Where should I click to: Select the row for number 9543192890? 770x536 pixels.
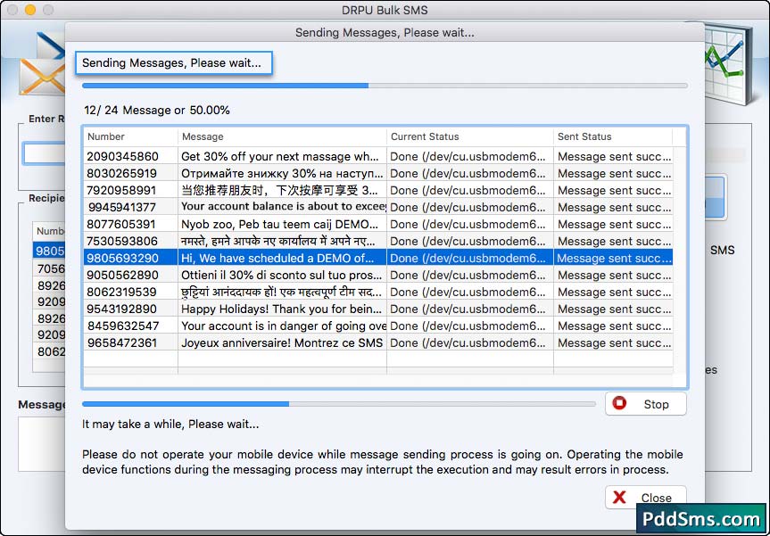[378, 309]
